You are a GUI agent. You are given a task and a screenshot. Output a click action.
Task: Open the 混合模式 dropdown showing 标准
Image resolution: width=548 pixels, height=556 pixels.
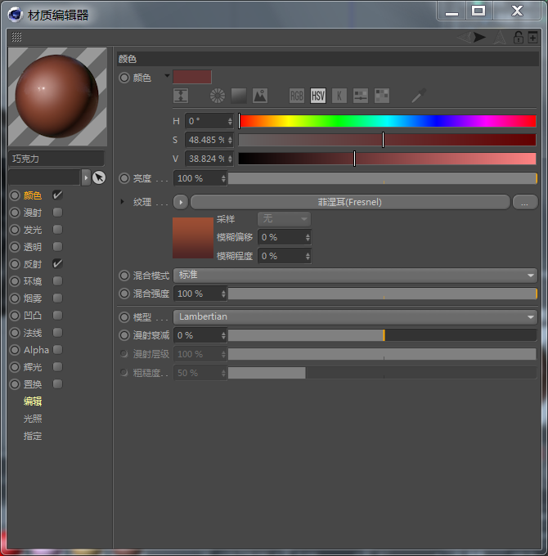pyautogui.click(x=354, y=276)
